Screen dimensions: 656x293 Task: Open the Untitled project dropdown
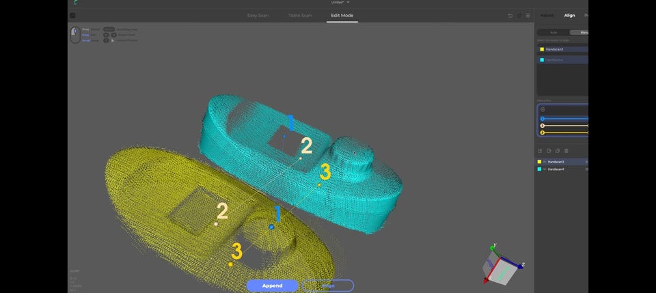pos(340,3)
